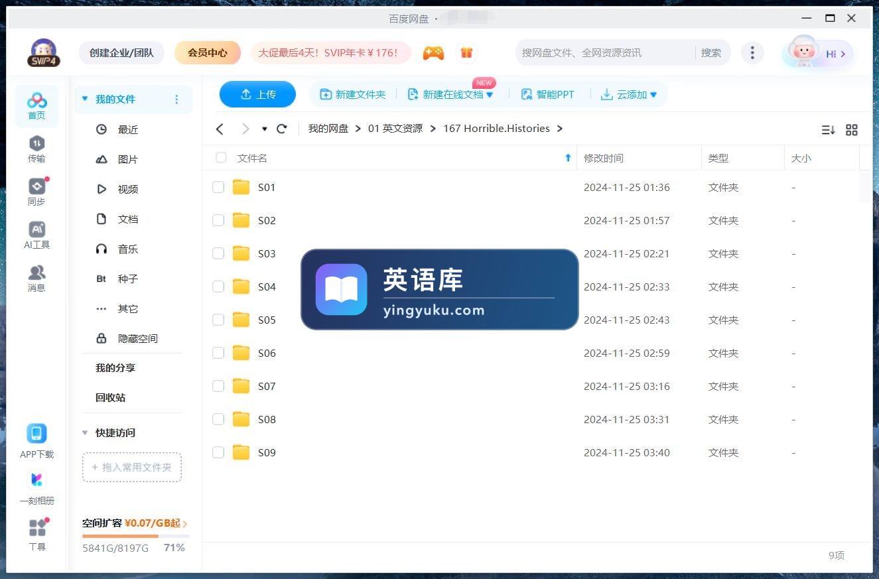Switch to grid view icon

[852, 130]
